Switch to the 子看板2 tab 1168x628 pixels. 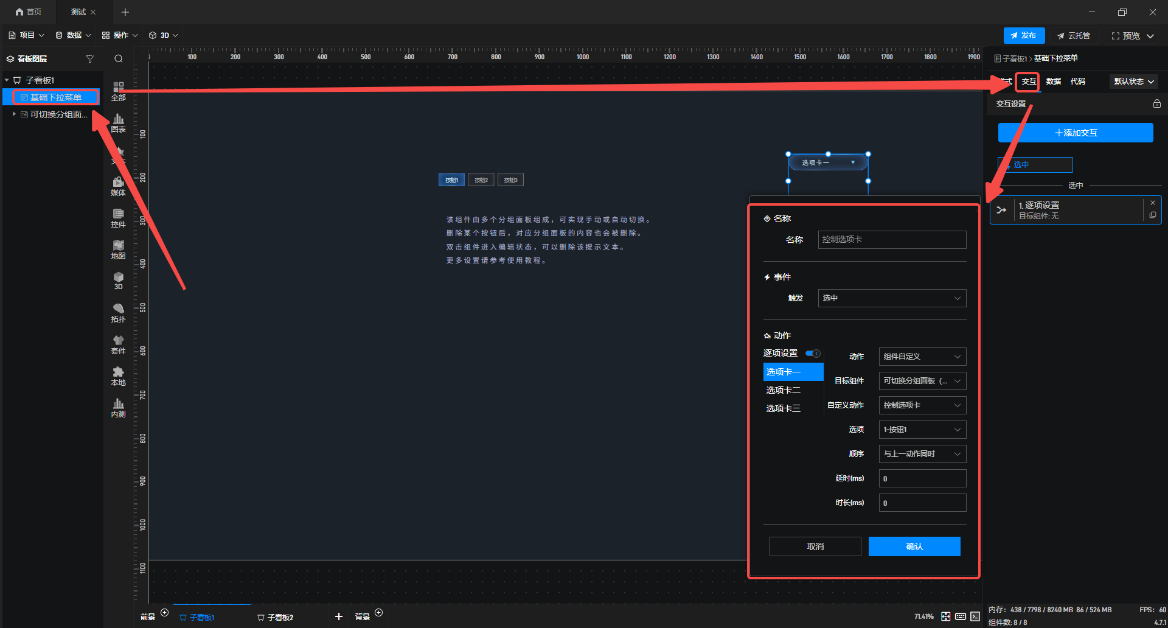pyautogui.click(x=280, y=617)
